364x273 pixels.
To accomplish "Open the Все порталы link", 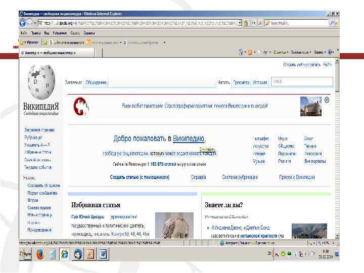I will click(315, 161).
